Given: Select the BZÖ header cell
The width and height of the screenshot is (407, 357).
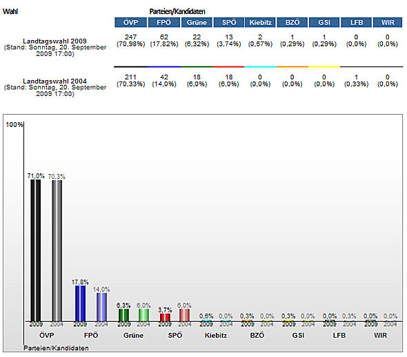Looking at the screenshot, I should point(292,22).
